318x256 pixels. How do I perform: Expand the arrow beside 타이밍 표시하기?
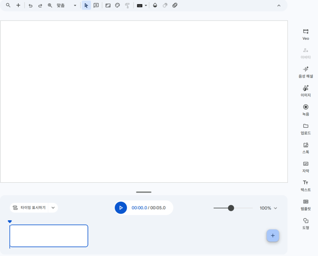53,208
